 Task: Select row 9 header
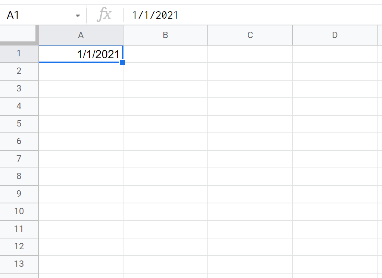[x=19, y=194]
